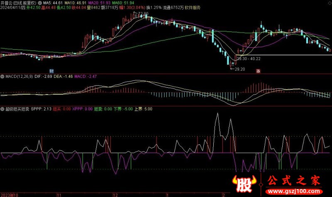Viewport: 332px width, 197px height.
Task: Click the date 2024/04/11/四
Action: [13, 7]
